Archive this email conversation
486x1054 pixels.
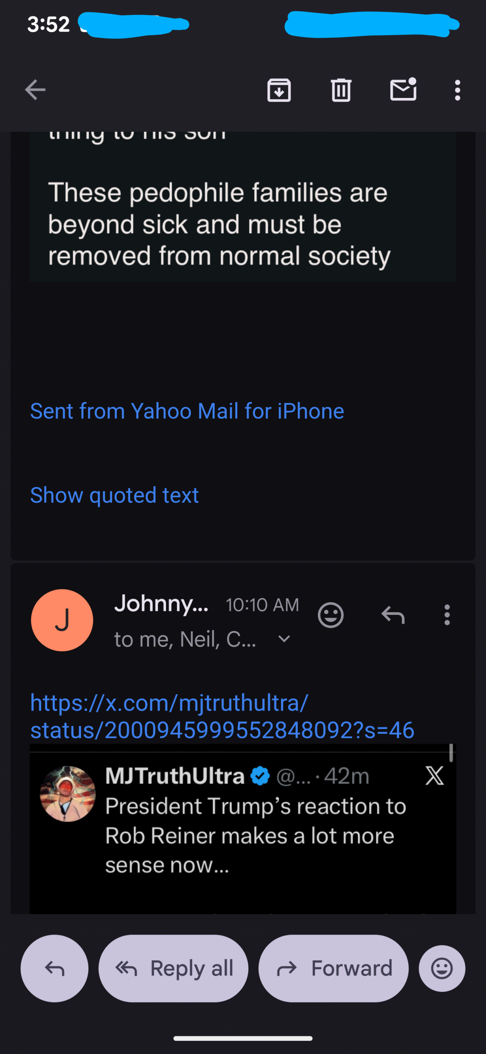pos(279,90)
